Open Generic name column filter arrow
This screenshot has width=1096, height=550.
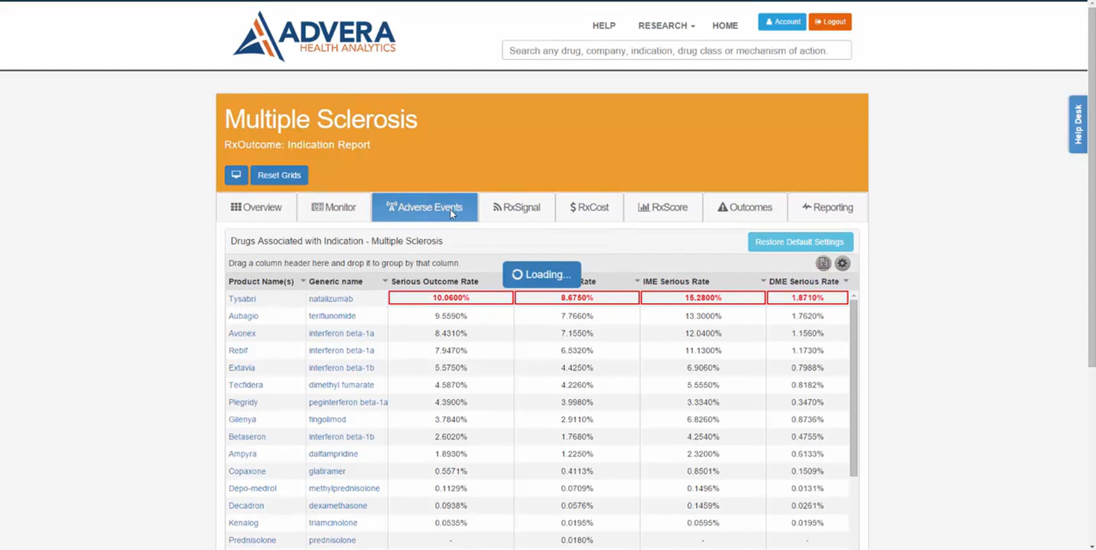coord(385,281)
